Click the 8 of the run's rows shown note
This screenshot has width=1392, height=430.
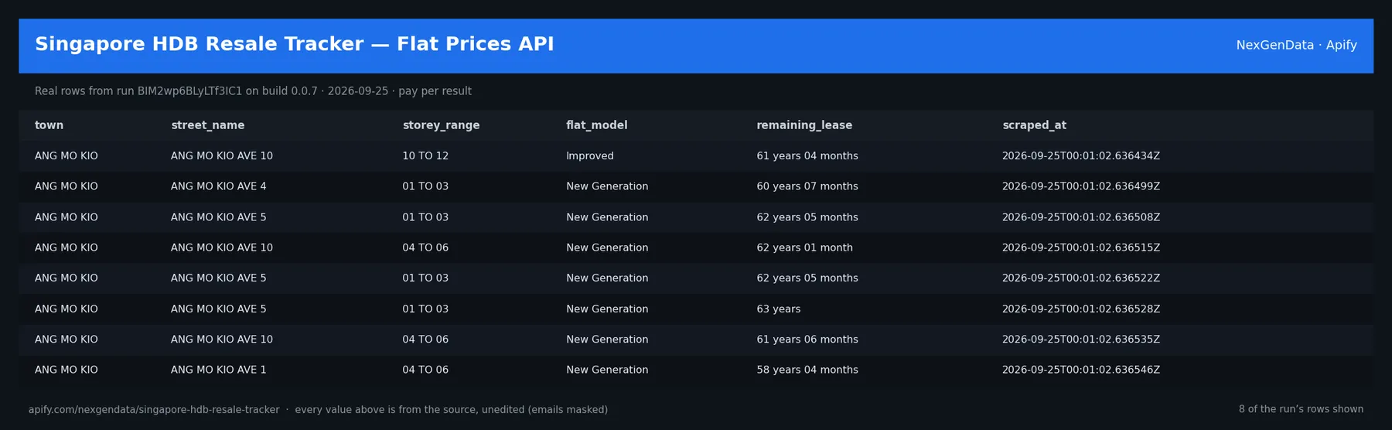pyautogui.click(x=1301, y=409)
